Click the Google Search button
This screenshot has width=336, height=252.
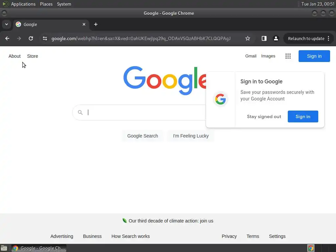[142, 136]
